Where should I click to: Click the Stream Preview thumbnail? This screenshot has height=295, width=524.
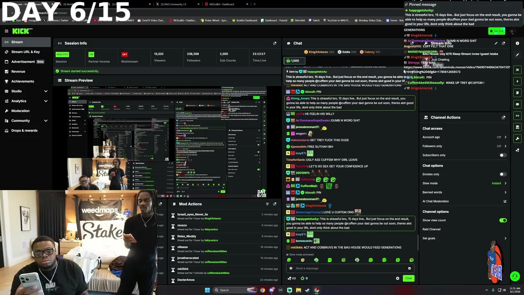pos(167,142)
